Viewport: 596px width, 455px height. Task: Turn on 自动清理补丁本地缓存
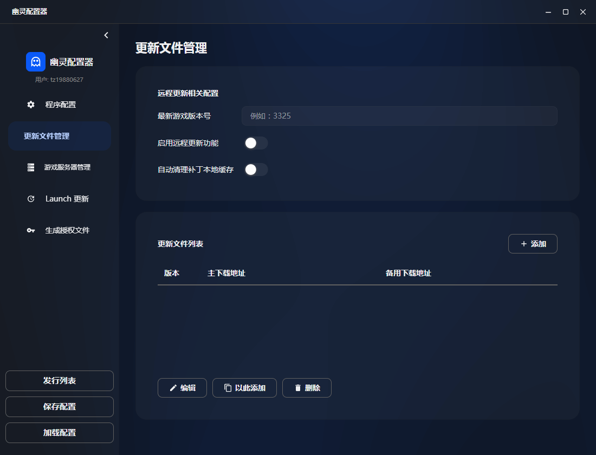click(256, 170)
